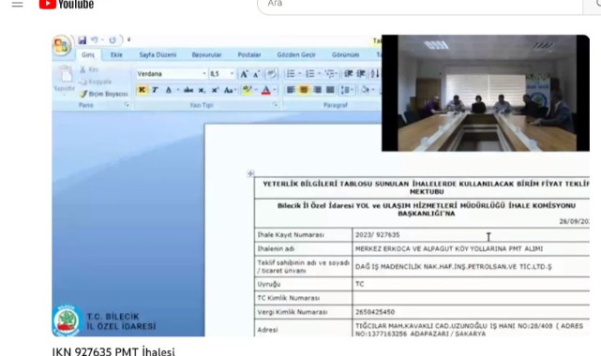601x356 pixels.
Task: Toggle subscript formatting
Action: (x=202, y=90)
